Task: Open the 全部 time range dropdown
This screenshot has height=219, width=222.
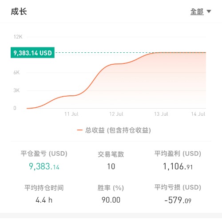Action: pyautogui.click(x=201, y=12)
